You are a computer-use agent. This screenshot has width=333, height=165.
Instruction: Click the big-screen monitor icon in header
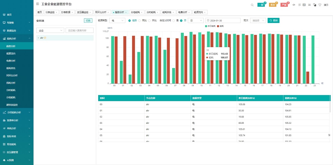tap(304, 5)
